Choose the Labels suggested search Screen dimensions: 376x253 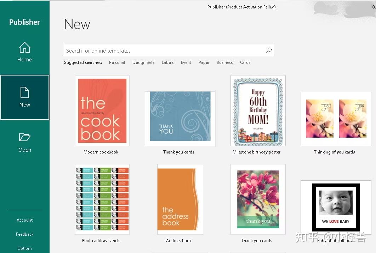[x=167, y=62]
